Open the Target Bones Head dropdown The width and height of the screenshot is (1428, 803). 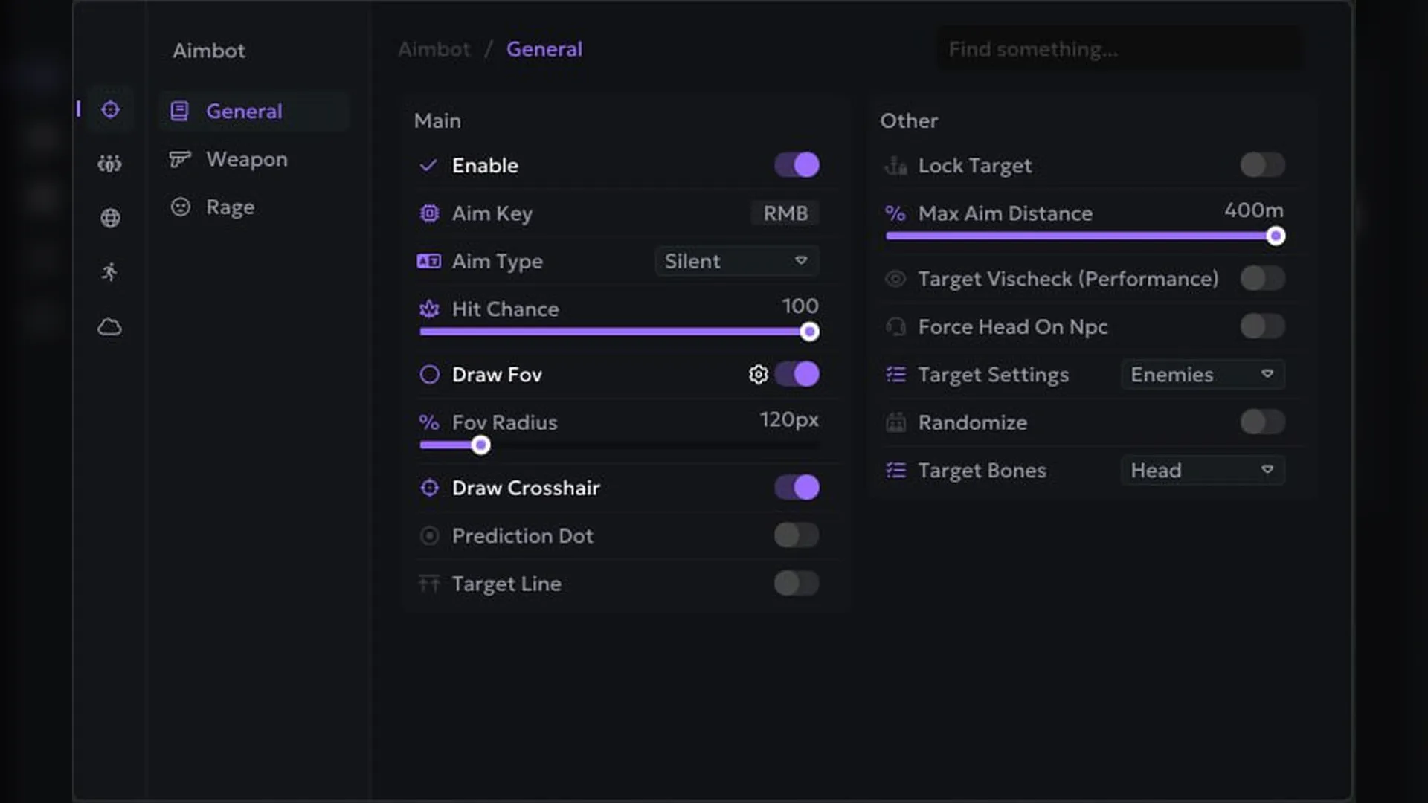point(1203,470)
